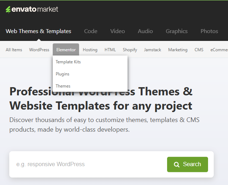Expand the WordPress submenu

coord(39,50)
